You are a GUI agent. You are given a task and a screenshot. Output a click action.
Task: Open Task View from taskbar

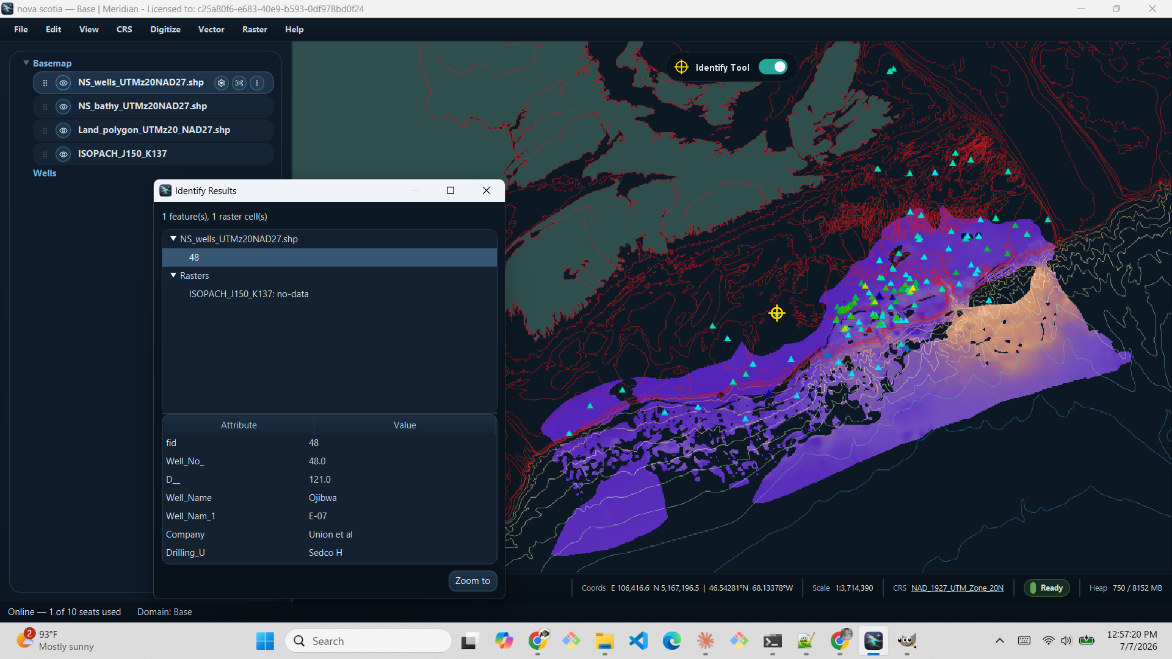[469, 641]
